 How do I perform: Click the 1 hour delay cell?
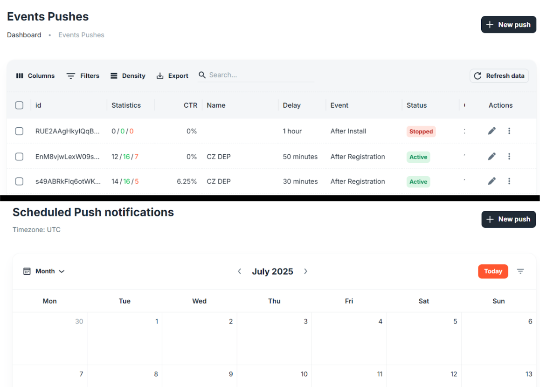(292, 131)
